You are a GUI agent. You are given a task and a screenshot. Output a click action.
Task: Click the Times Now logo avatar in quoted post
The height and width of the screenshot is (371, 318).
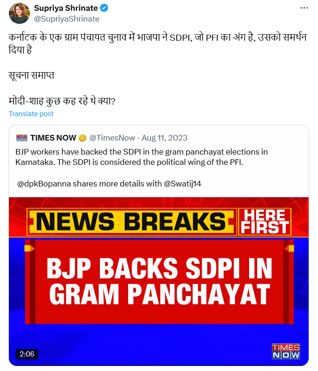click(22, 138)
